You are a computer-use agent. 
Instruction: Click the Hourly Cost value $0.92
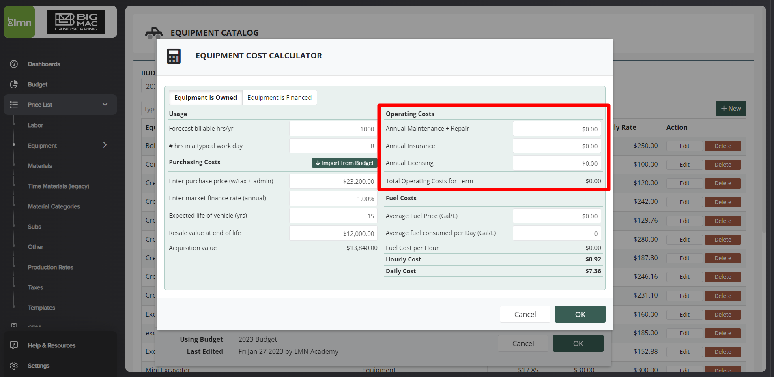point(593,259)
